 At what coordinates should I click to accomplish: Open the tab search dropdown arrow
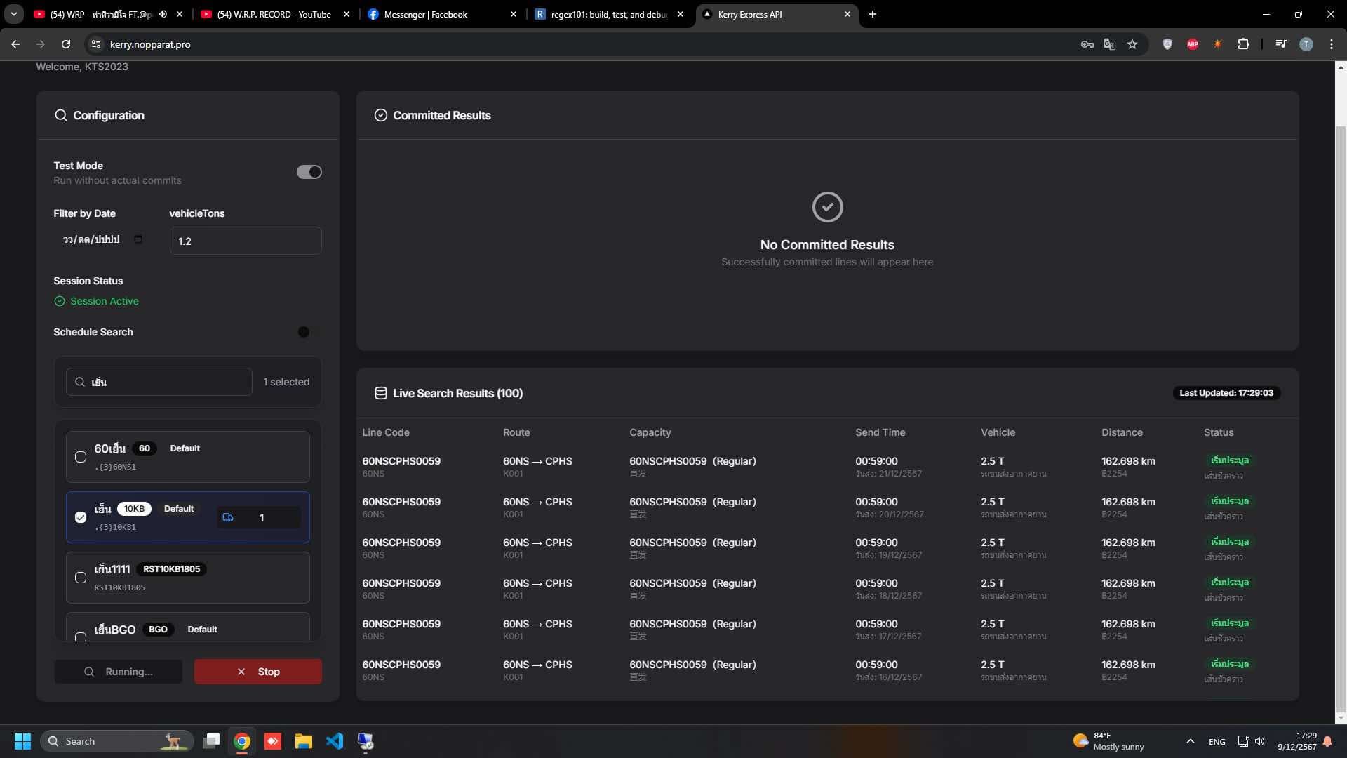(14, 14)
